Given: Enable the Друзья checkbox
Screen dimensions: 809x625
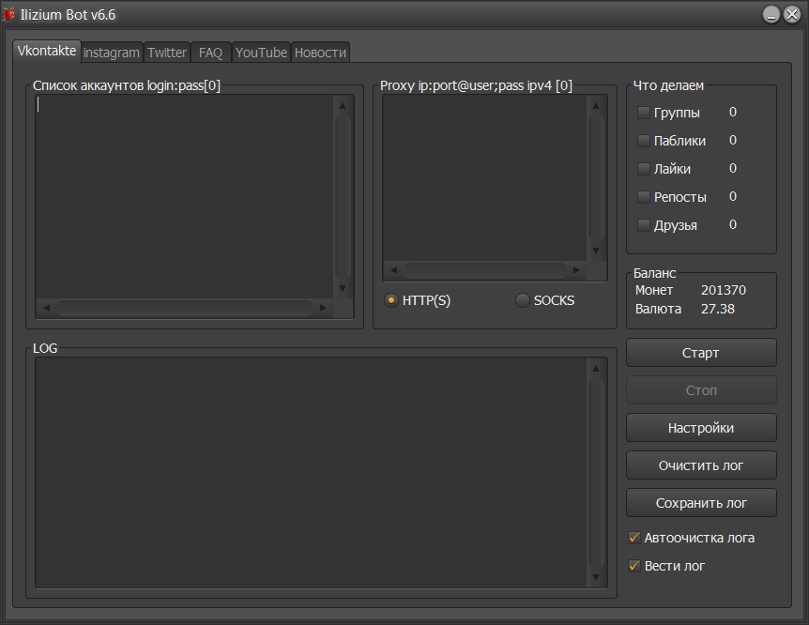Looking at the screenshot, I should 644,225.
